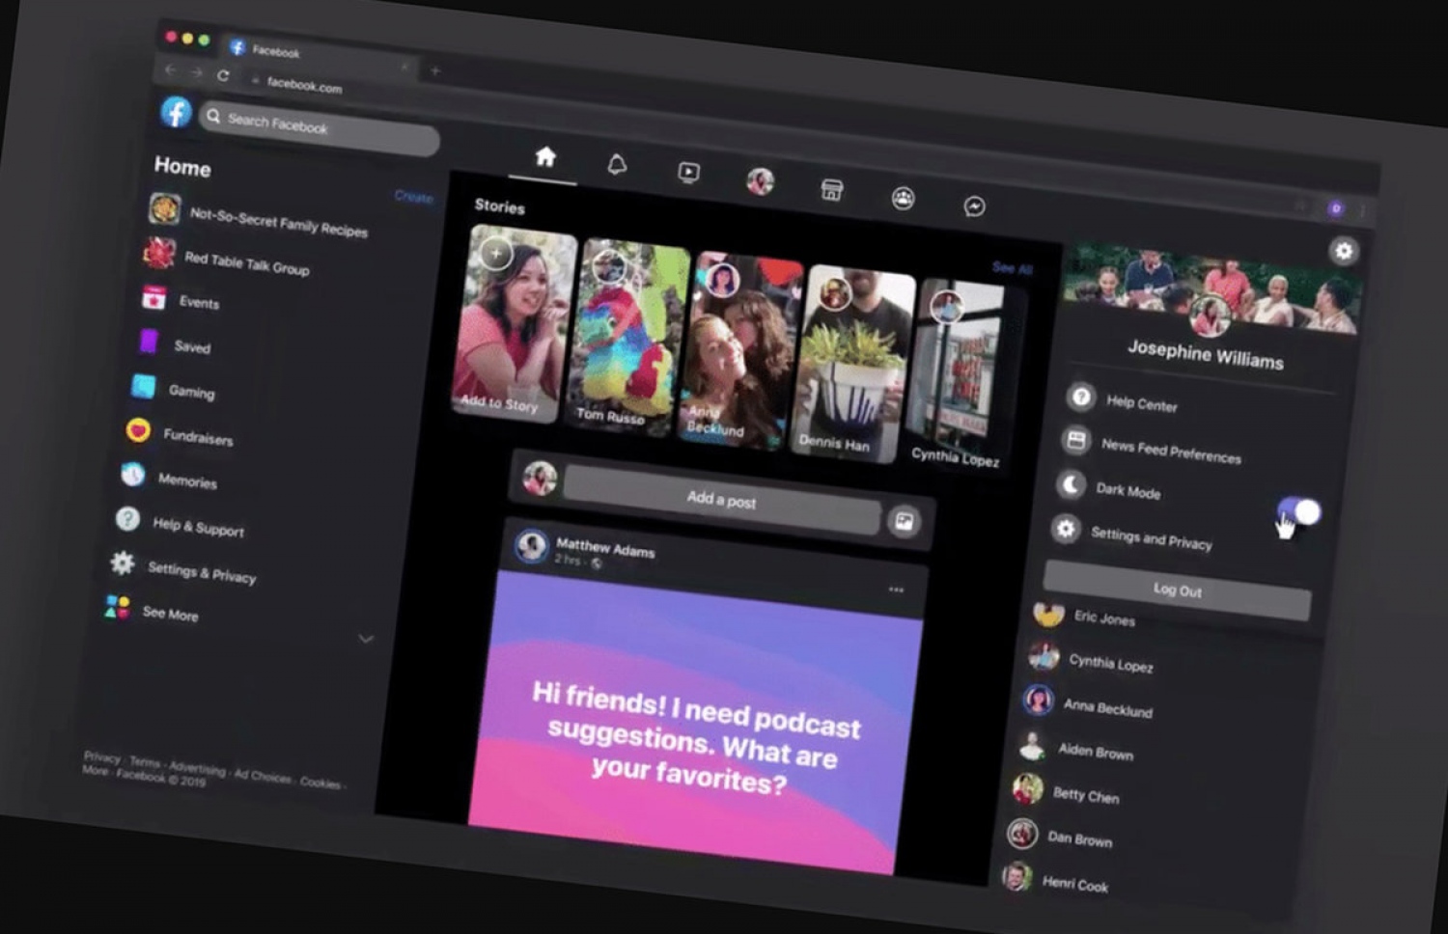Click the Create link beside Home

(413, 197)
